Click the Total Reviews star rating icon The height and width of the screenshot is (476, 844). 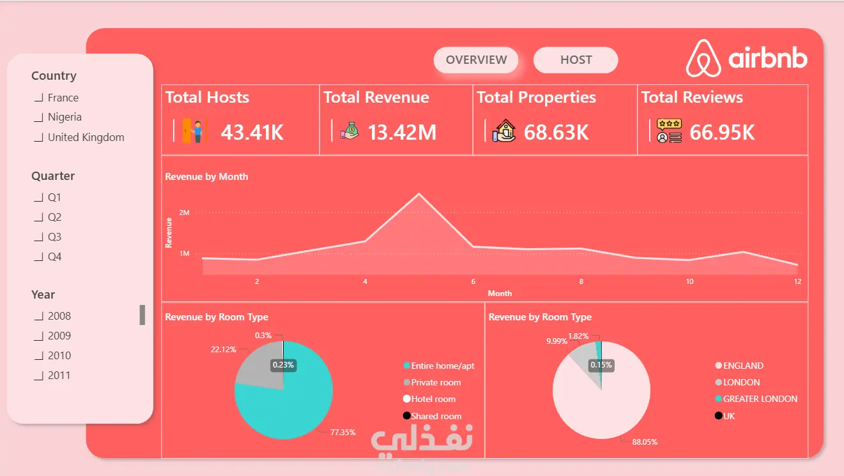coord(669,131)
